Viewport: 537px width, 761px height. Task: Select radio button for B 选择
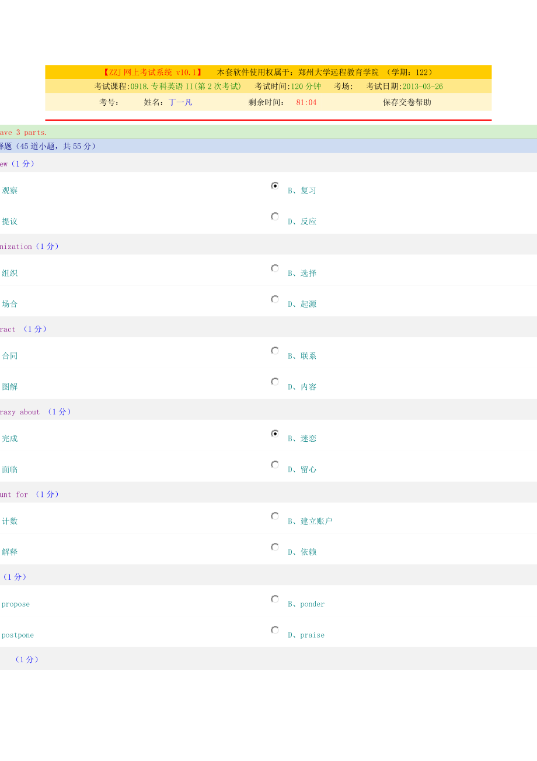click(x=275, y=268)
